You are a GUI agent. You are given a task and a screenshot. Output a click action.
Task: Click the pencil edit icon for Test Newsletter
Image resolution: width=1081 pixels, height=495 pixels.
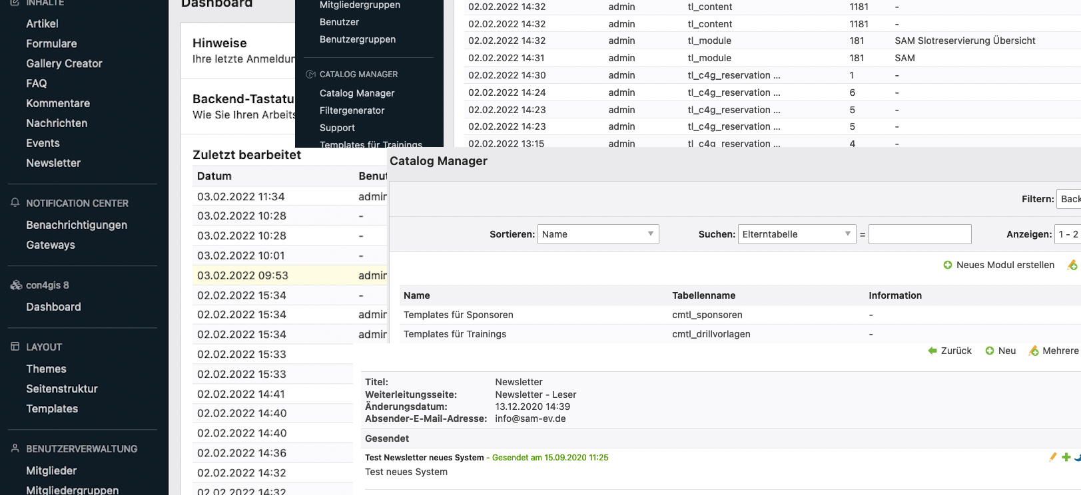click(x=1053, y=457)
